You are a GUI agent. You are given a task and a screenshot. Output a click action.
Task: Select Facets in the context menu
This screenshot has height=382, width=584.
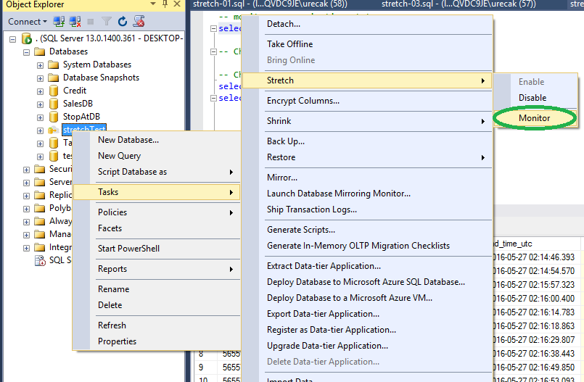(157, 228)
